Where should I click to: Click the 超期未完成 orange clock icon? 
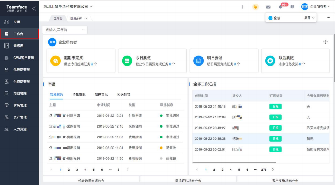(56, 61)
